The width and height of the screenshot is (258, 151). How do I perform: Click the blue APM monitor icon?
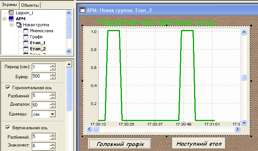11,18
